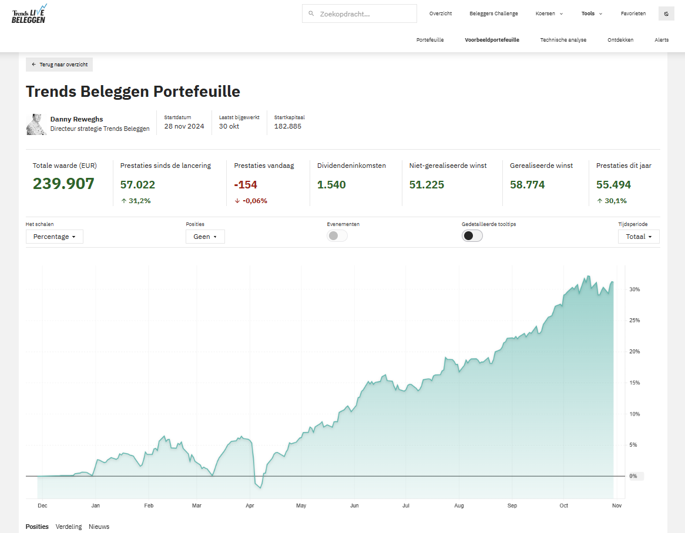
Task: Open the Nieuws tab
Action: (x=99, y=527)
